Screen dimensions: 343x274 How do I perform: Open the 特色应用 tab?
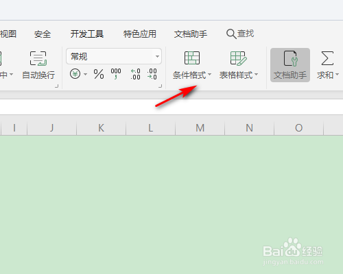point(140,34)
